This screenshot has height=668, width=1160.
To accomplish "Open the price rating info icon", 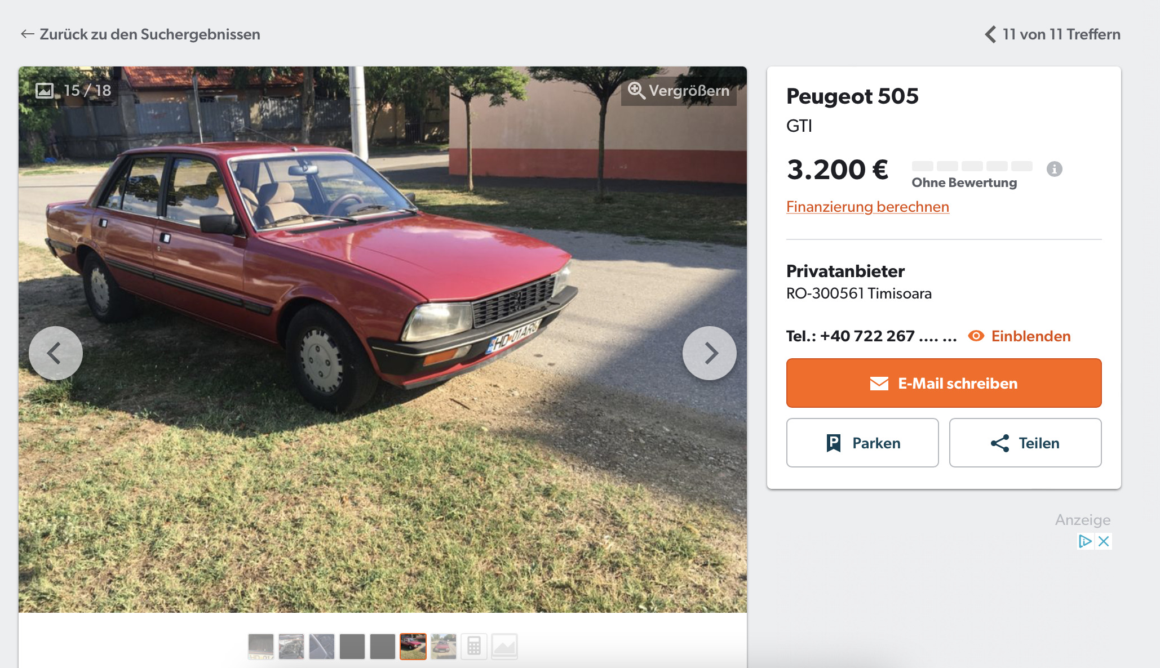I will pos(1055,169).
